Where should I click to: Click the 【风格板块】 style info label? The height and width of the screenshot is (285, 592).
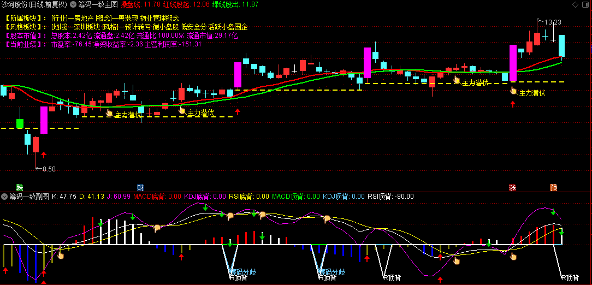point(25,27)
